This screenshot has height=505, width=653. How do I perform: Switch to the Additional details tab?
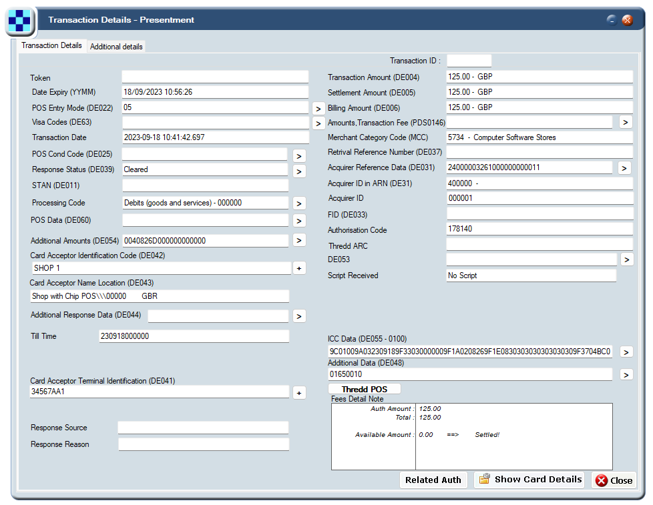[116, 47]
